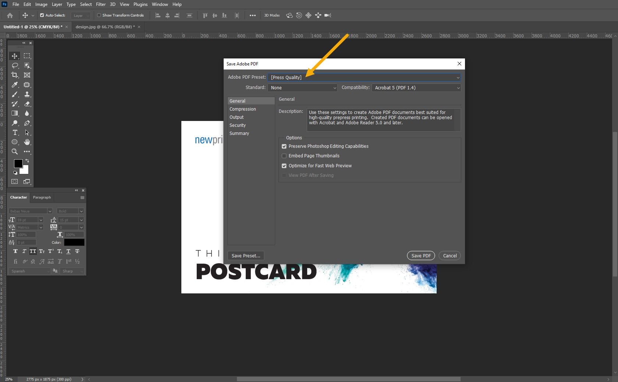Viewport: 618px width, 382px height.
Task: Open Sharp anti-aliasing dropdown
Action: (72, 271)
